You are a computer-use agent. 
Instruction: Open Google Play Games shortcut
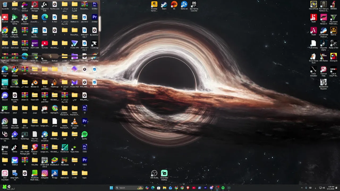pos(15,19)
